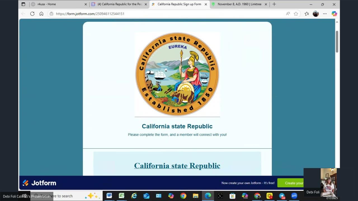Image resolution: width=358 pixels, height=201 pixels.
Task: Open Zoom from the taskbar
Action: [294, 196]
